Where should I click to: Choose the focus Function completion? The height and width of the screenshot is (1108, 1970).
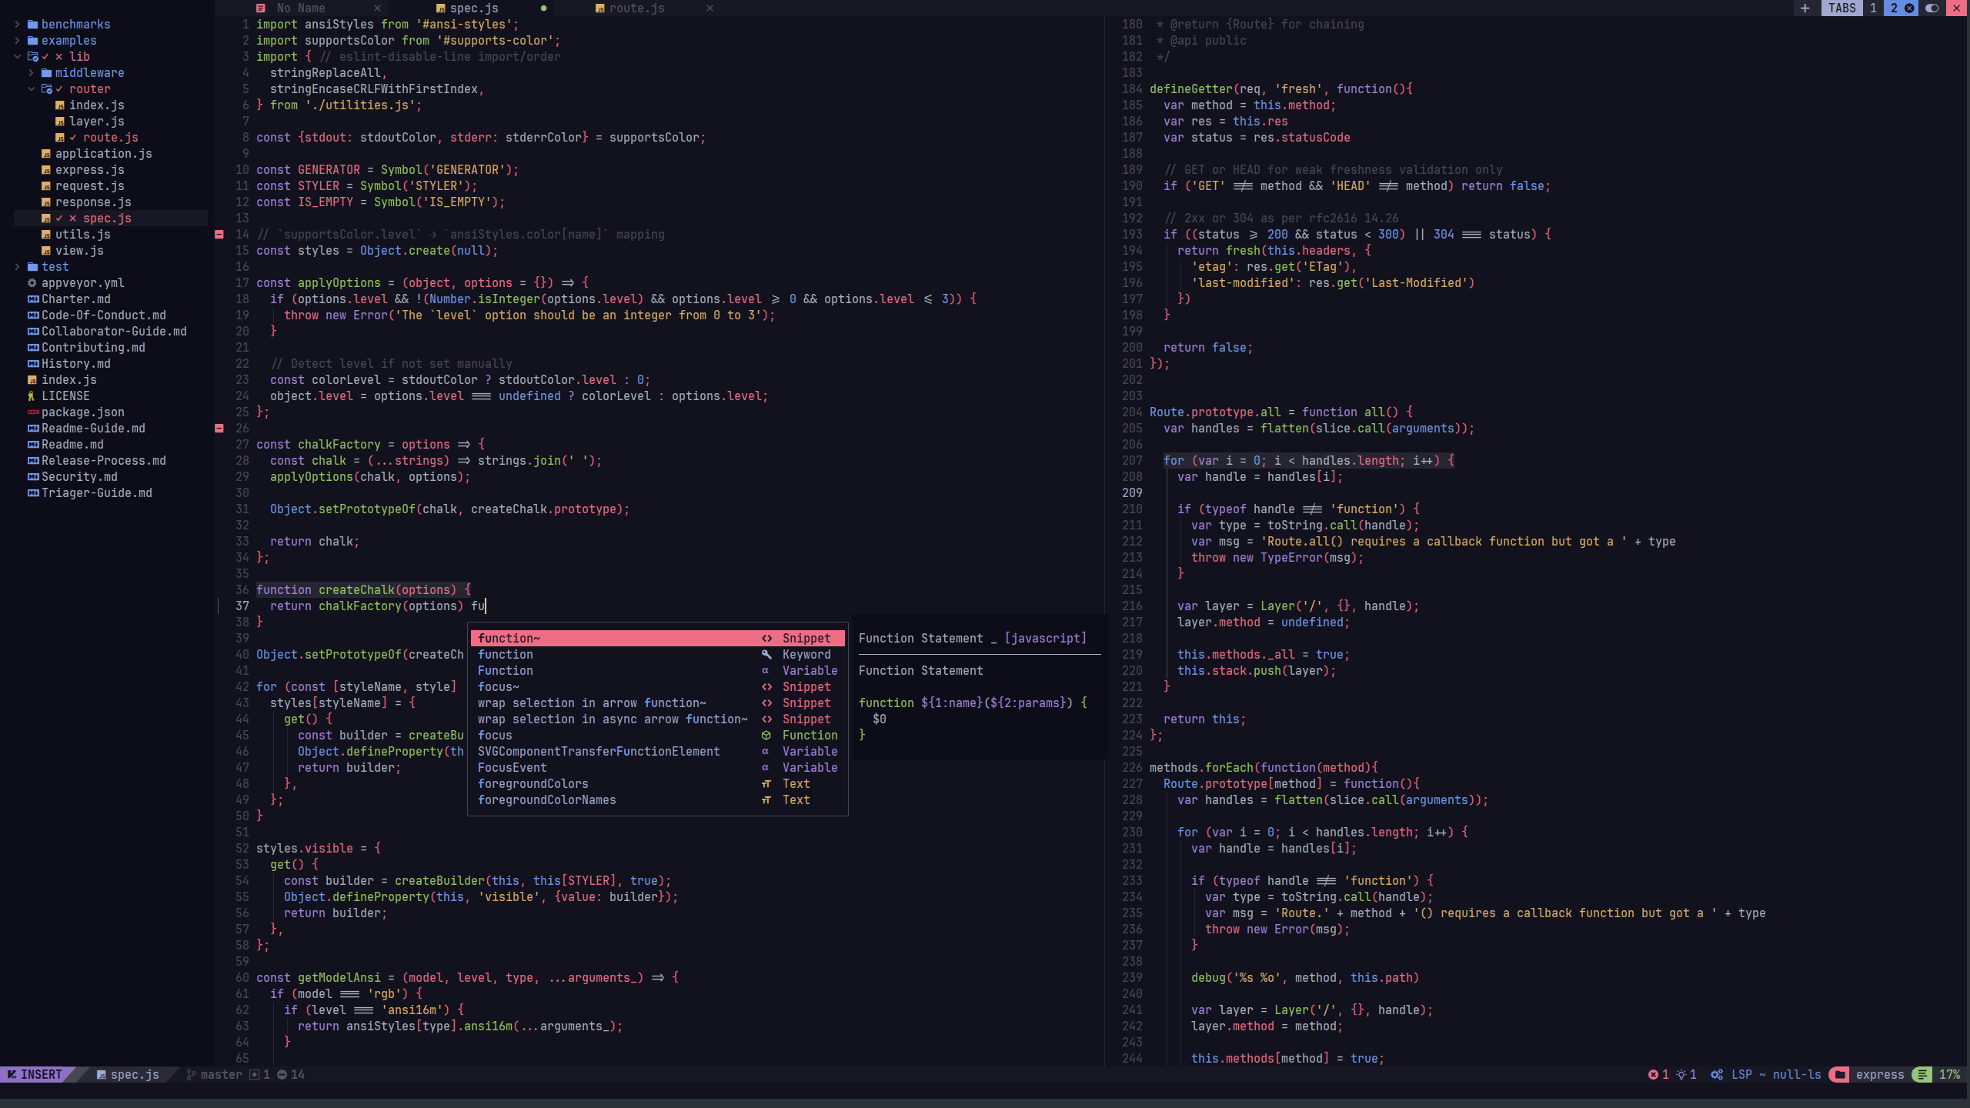tap(657, 736)
